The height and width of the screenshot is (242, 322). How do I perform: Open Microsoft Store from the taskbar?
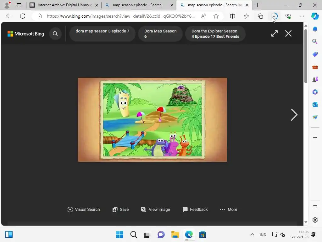[x=203, y=234]
